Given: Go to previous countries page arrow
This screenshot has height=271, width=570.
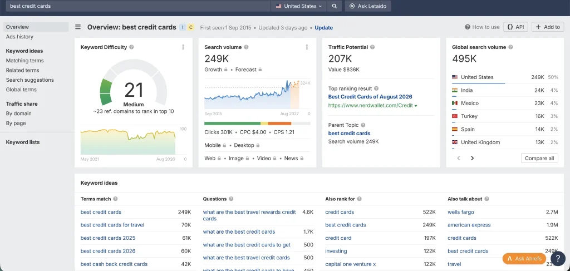Looking at the screenshot, I should tap(459, 158).
